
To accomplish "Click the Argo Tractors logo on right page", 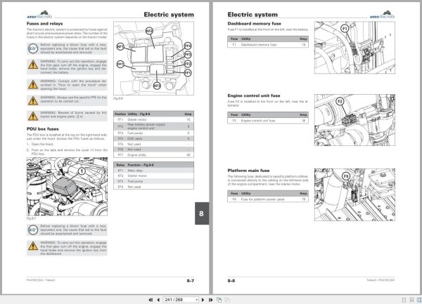I will click(382, 15).
